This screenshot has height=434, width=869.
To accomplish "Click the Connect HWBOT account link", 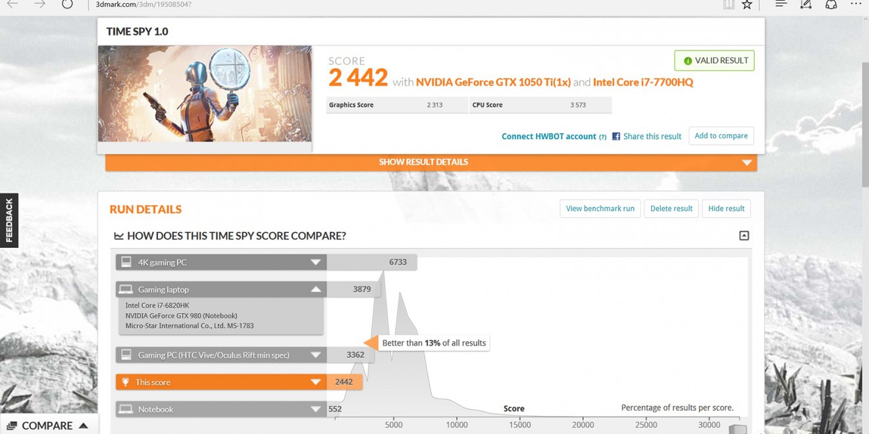I will [548, 136].
